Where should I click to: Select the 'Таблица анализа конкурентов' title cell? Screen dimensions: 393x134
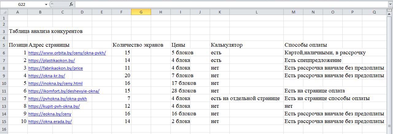click(46, 31)
